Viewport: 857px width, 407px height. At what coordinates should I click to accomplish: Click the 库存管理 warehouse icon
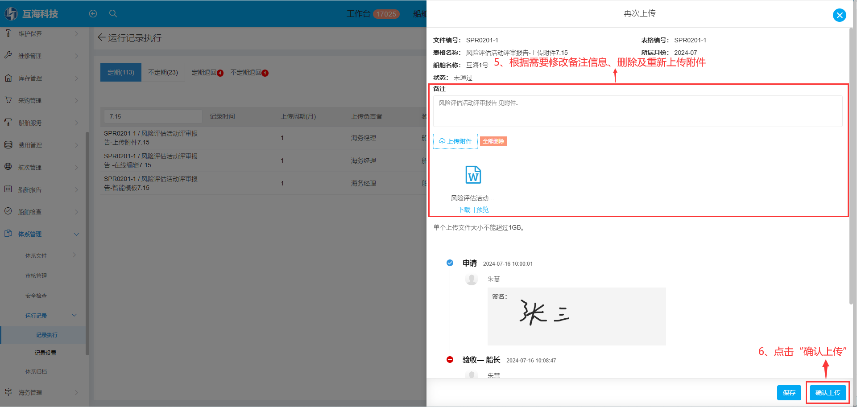[x=8, y=78]
